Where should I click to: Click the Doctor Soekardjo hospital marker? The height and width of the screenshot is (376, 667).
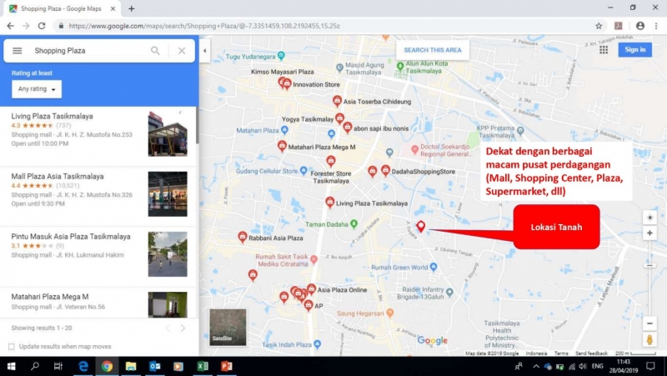(414, 149)
